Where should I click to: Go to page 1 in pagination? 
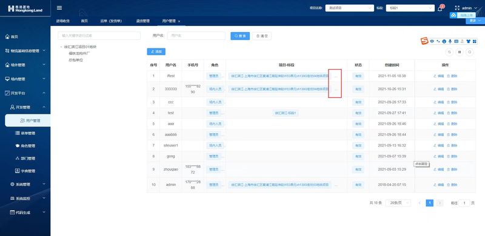pos(430,203)
